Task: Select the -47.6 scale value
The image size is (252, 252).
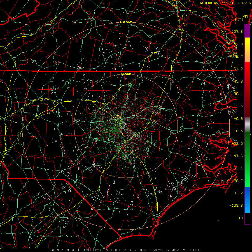Action: [x=237, y=156]
